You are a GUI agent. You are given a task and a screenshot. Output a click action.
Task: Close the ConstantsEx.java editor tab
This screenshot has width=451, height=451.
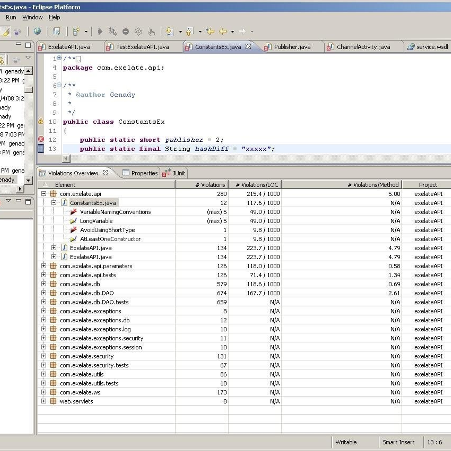(x=248, y=47)
